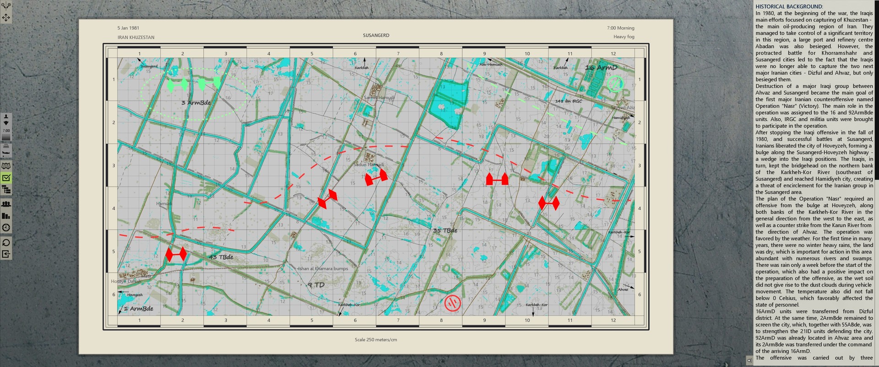Open the clock time settings icon
The width and height of the screenshot is (879, 367).
point(6,228)
